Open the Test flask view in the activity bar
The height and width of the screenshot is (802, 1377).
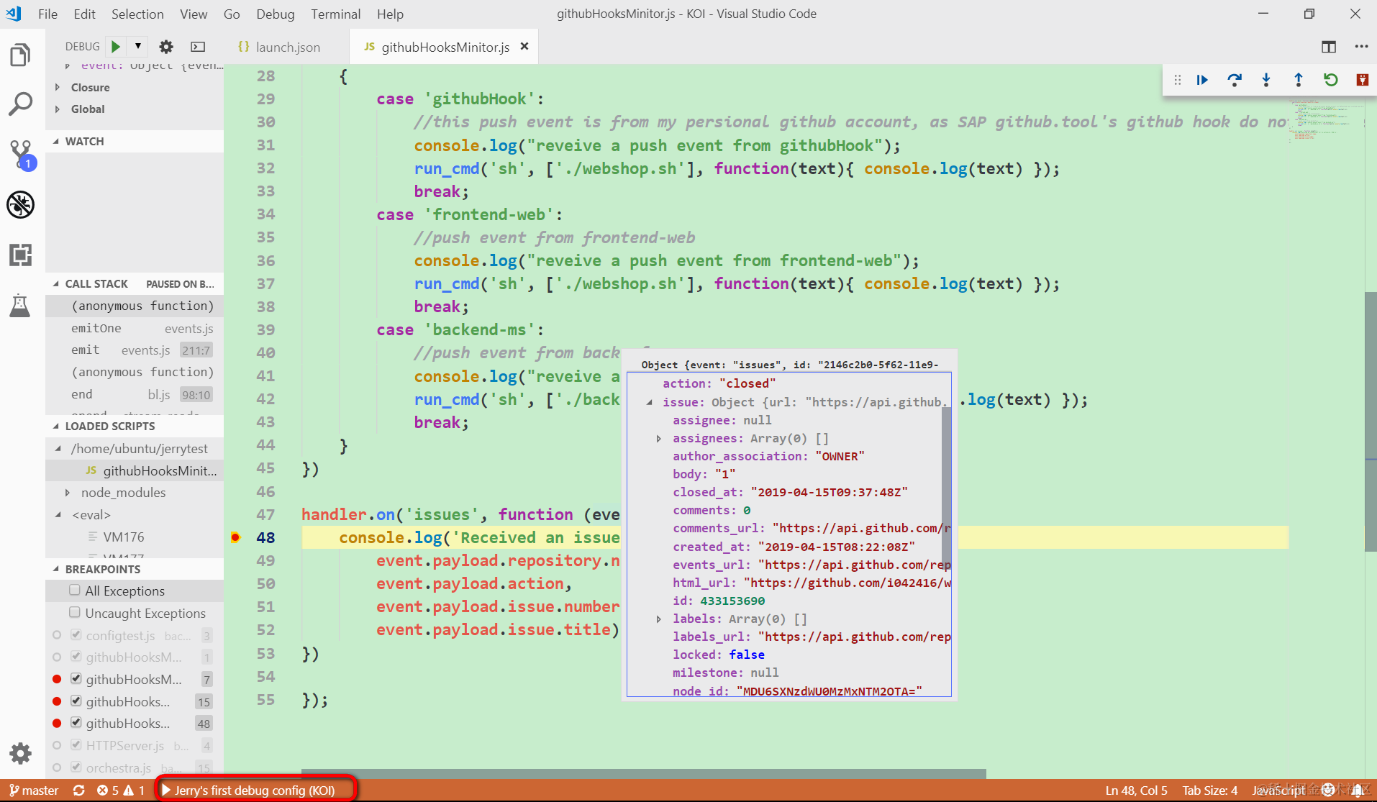click(x=20, y=305)
